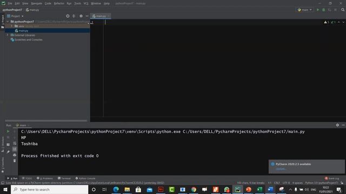Open Event Log in status bar
The image size is (346, 194).
(332, 178)
